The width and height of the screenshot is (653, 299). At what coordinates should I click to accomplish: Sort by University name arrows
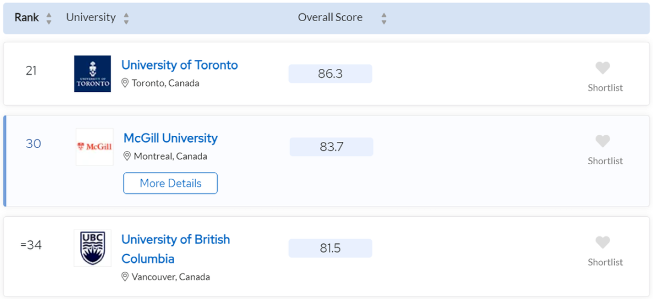tap(126, 18)
